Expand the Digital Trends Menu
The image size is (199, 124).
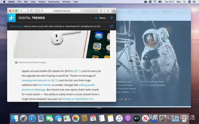(100, 18)
